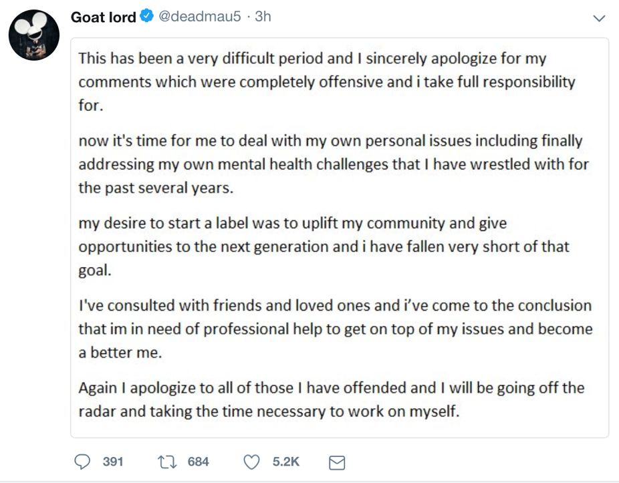
Task: Click the blue verified badge
Action: 147,17
